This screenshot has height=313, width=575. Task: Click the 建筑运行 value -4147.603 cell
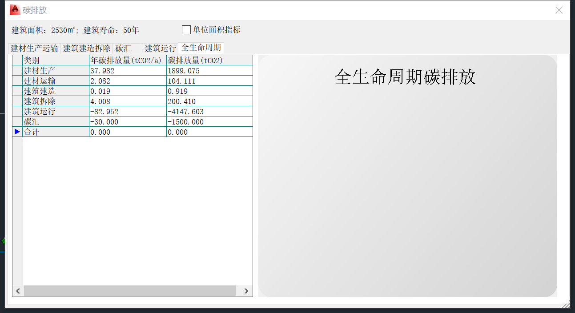[x=209, y=112]
